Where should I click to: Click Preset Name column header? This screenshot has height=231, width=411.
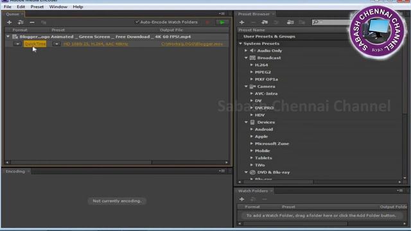click(252, 30)
